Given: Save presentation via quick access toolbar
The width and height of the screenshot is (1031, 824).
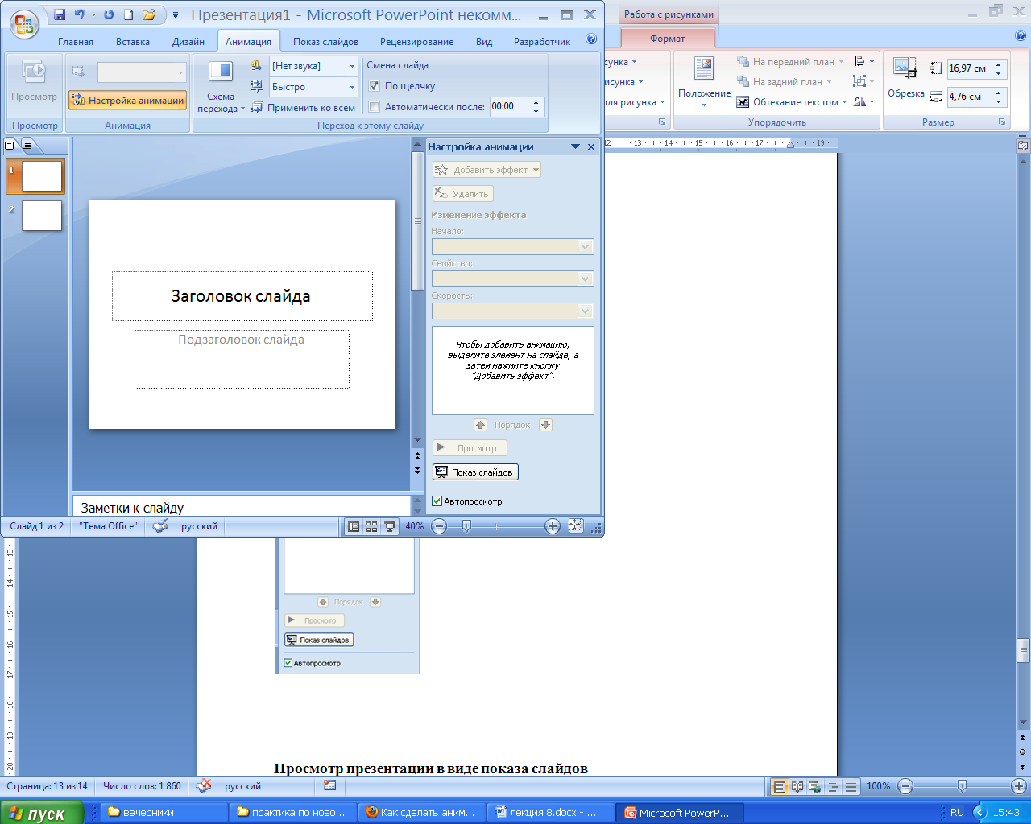Looking at the screenshot, I should click(x=59, y=14).
